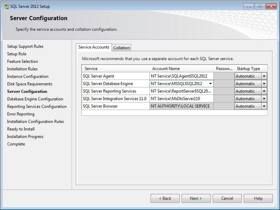This screenshot has height=210, width=280.
Task: Click password cell for Integration Services 11.0
Action: coord(224,99)
